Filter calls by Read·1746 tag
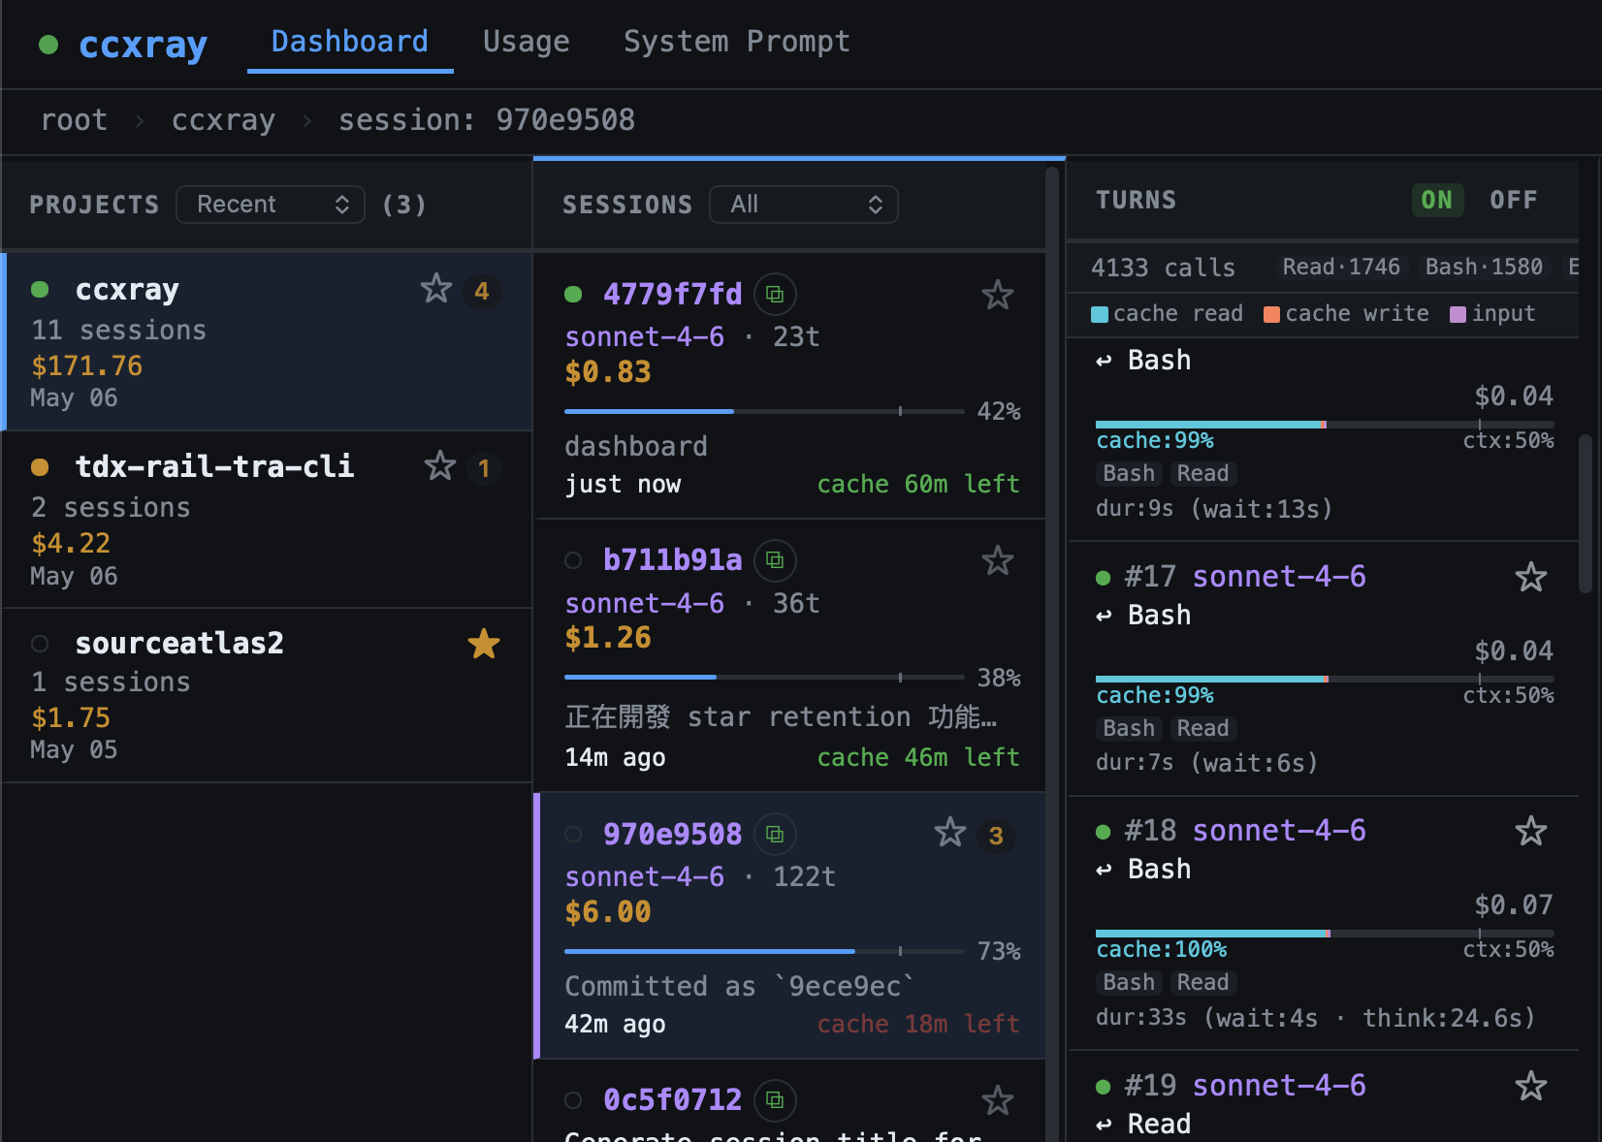This screenshot has width=1602, height=1142. (1341, 268)
